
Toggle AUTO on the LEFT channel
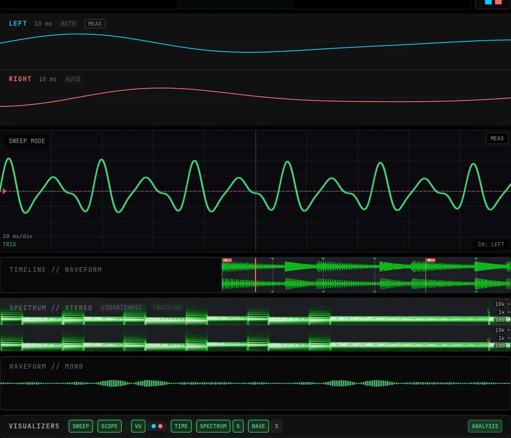(x=68, y=24)
